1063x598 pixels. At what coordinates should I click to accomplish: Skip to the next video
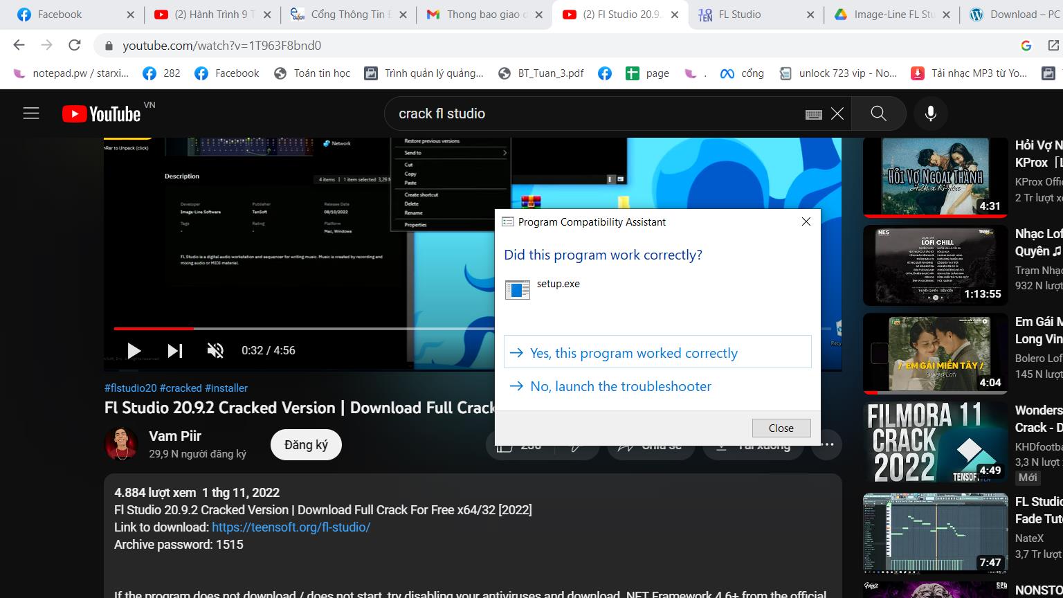[175, 351]
